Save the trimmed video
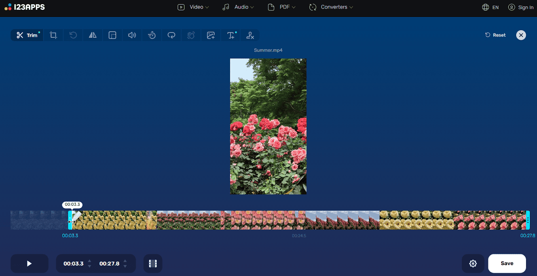This screenshot has width=537, height=276. (507, 263)
